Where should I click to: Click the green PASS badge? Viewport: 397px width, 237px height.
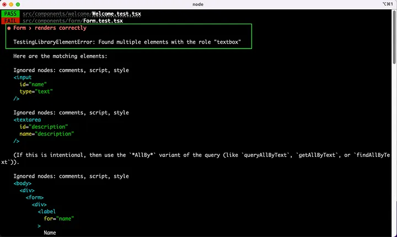10,14
